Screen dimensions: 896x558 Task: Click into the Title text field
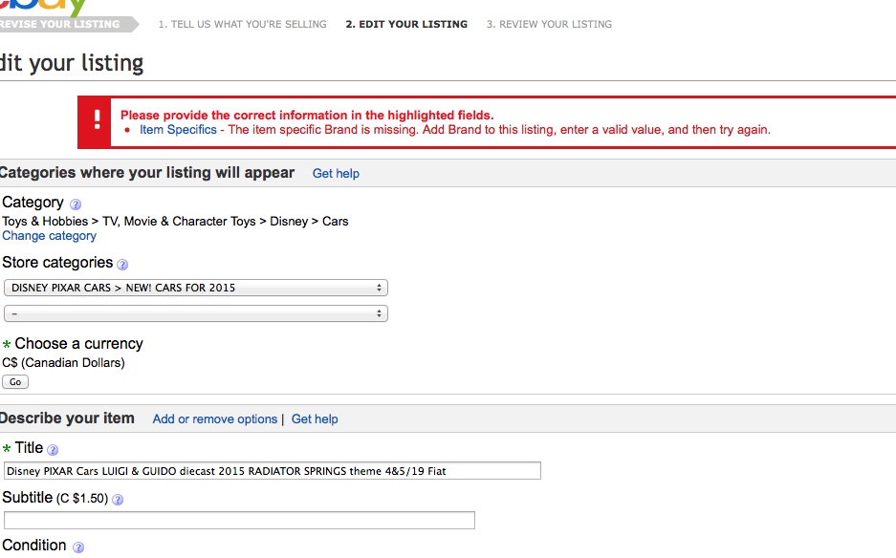pos(272,471)
